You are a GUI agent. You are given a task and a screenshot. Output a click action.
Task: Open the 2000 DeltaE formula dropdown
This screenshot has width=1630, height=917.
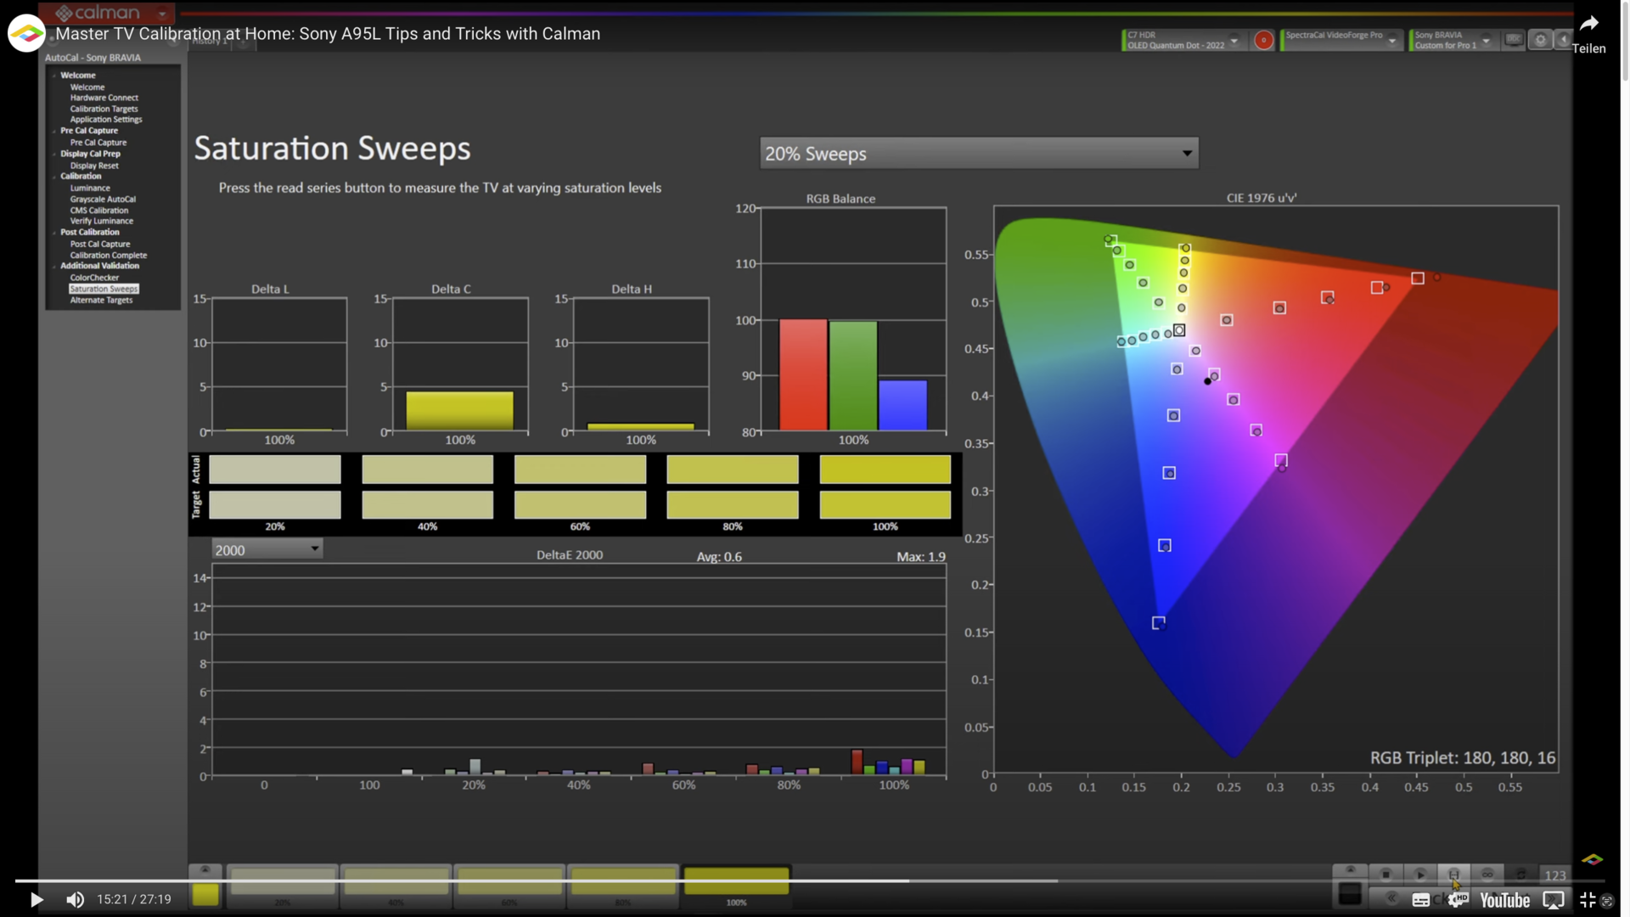click(267, 550)
